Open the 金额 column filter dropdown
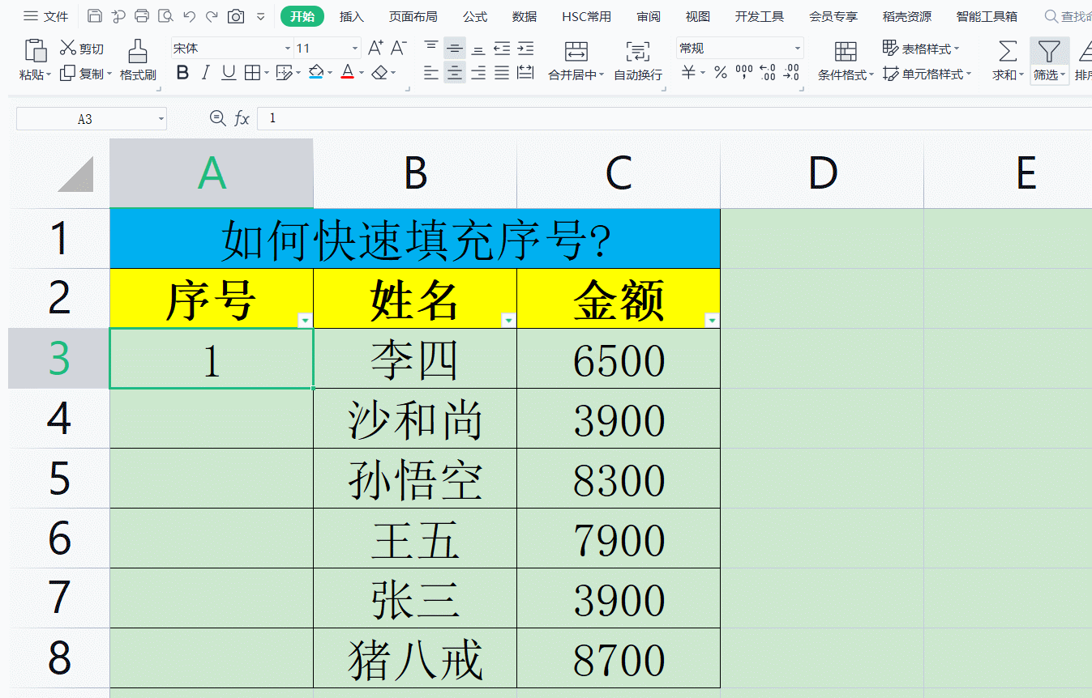The height and width of the screenshot is (698, 1092). pos(712,321)
